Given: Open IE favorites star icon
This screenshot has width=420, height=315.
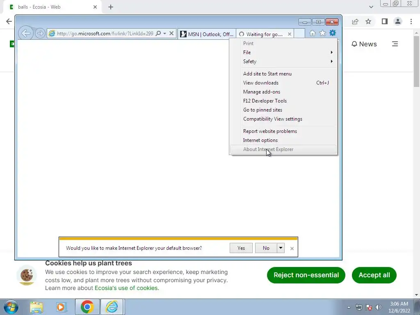Looking at the screenshot, I should 322,33.
